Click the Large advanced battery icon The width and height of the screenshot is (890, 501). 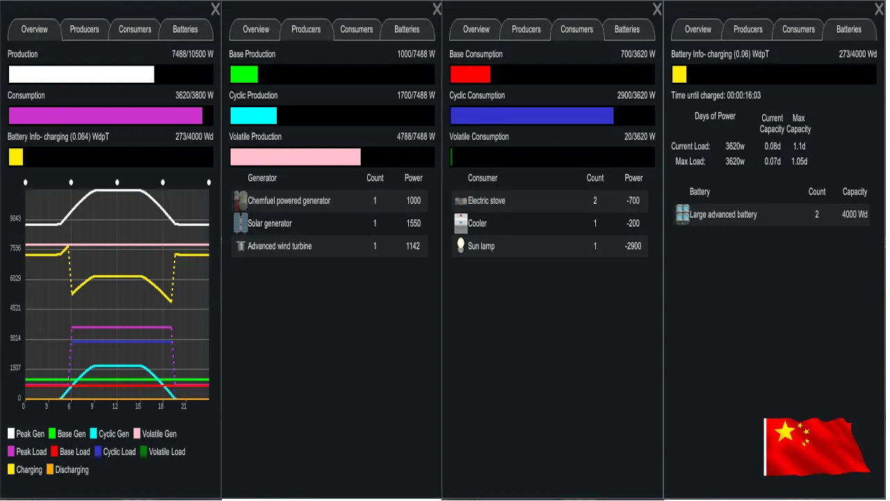click(x=682, y=214)
